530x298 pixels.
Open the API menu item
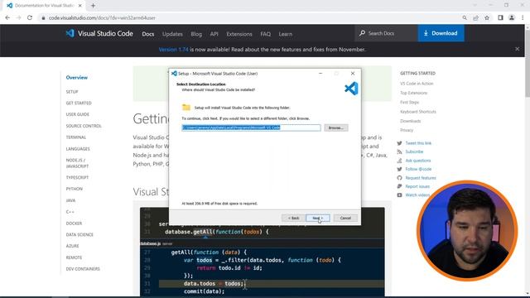pos(214,34)
